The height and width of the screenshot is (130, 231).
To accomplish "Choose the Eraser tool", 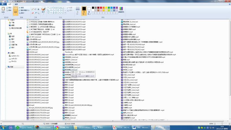I will (32, 12).
